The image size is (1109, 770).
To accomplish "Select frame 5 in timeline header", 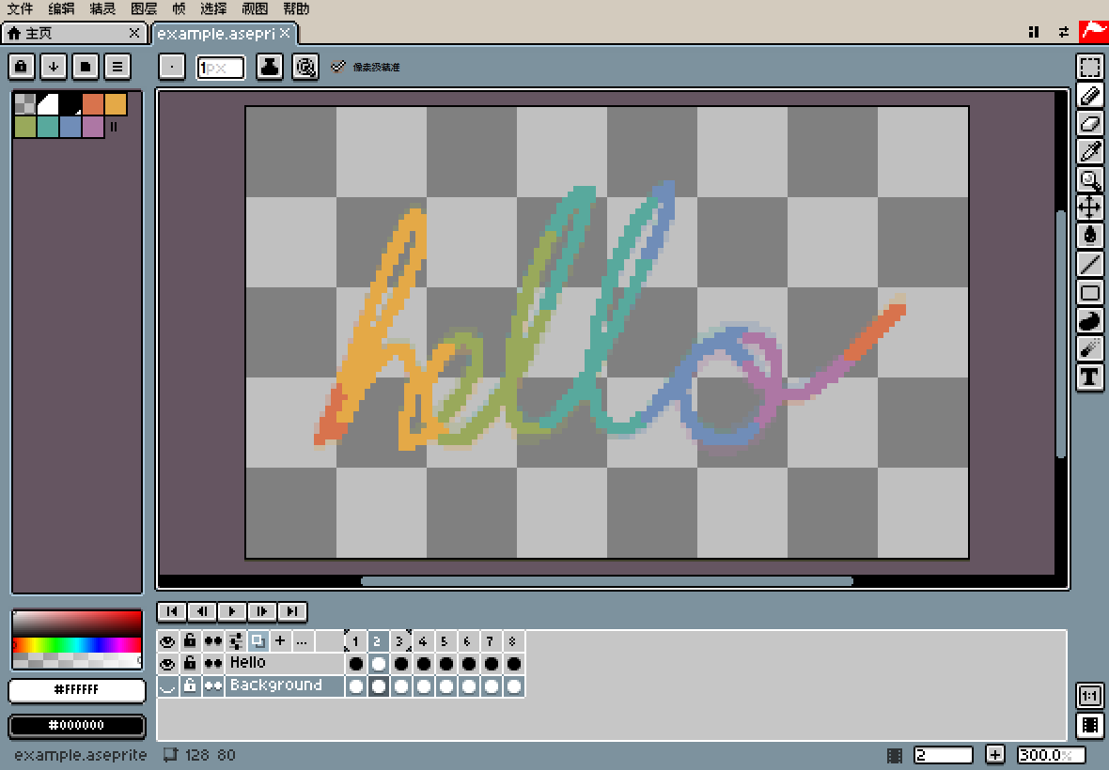I will coord(445,641).
